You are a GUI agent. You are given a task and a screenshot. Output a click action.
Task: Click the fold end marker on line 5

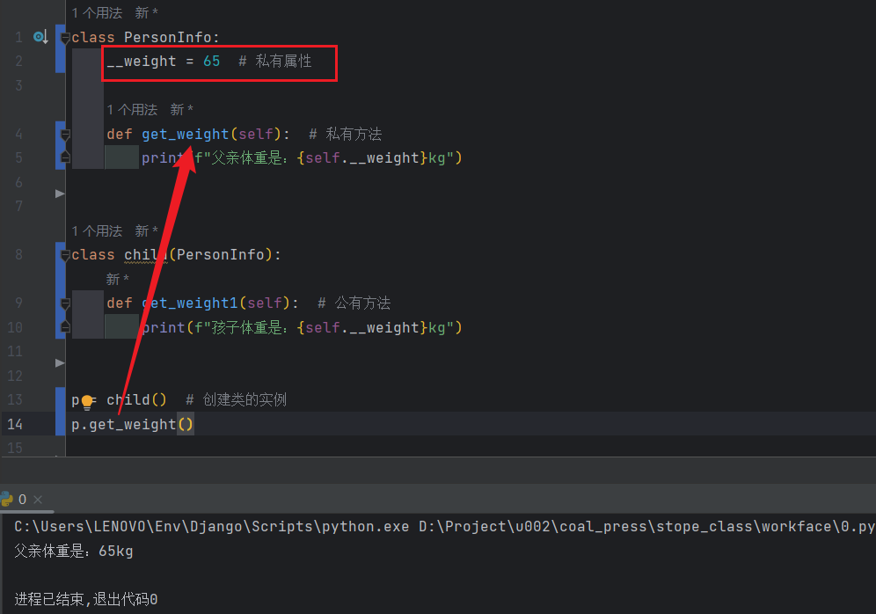click(x=65, y=157)
